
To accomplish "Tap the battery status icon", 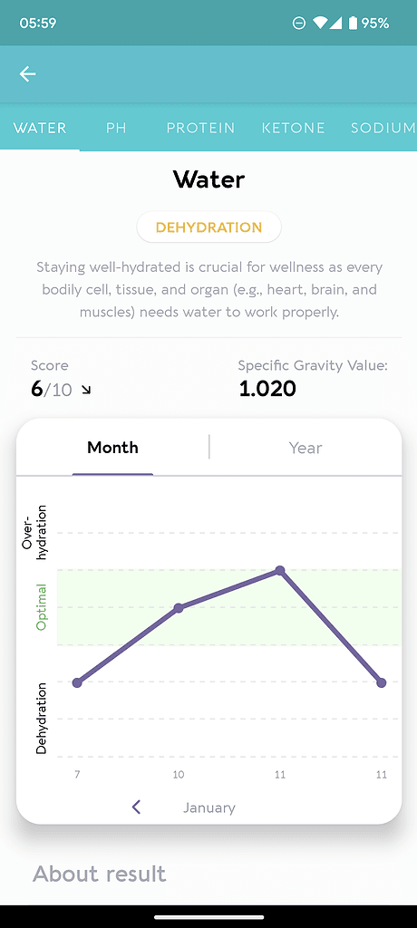I will 353,23.
